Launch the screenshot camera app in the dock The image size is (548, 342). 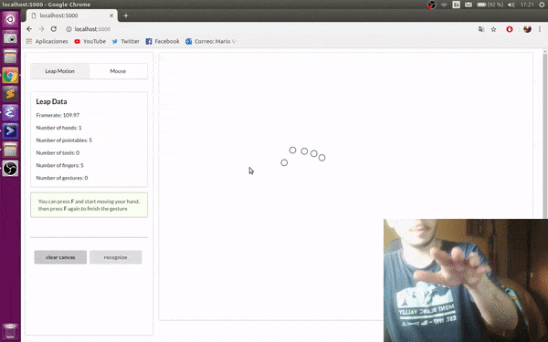point(10,38)
